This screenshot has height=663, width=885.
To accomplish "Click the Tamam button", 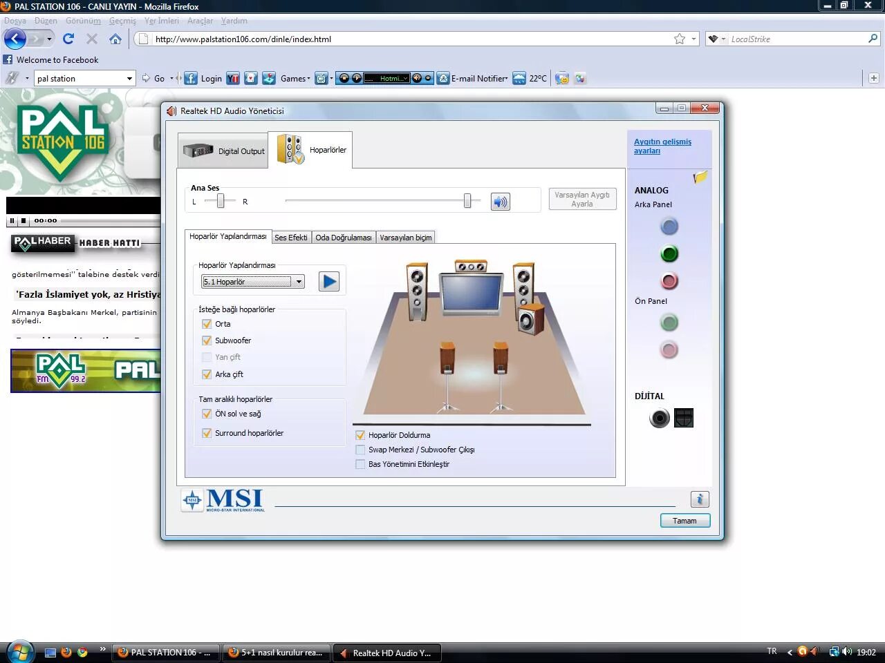I will pos(685,521).
